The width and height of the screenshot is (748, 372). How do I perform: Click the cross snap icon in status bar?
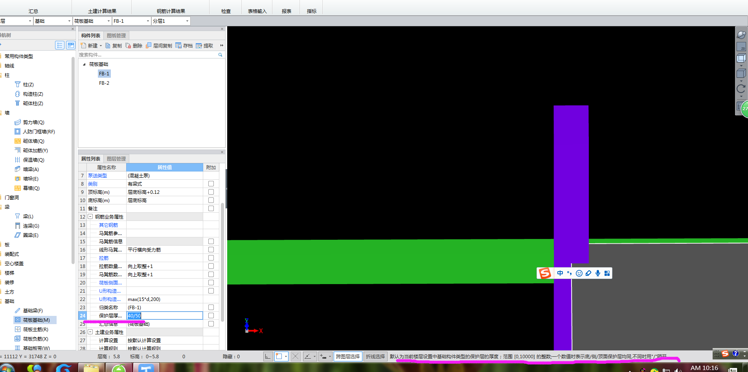point(296,356)
